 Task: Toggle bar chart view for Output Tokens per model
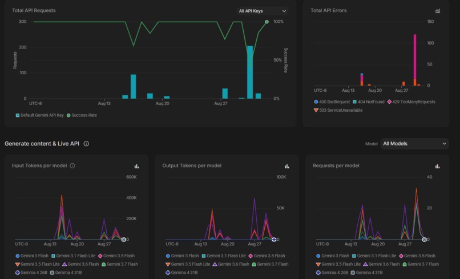pyautogui.click(x=287, y=166)
